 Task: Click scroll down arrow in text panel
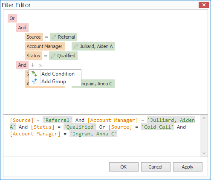(204, 153)
